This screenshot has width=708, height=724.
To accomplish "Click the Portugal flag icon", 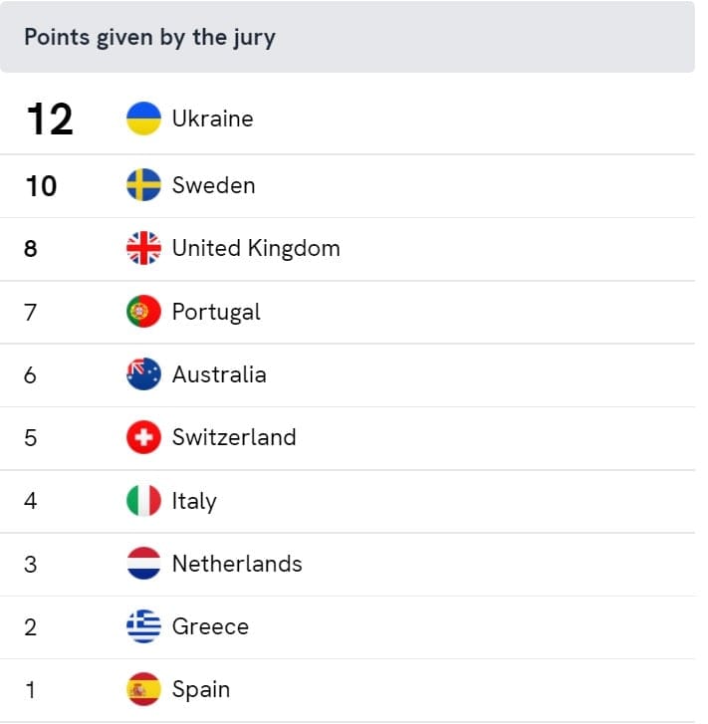I will tap(143, 311).
